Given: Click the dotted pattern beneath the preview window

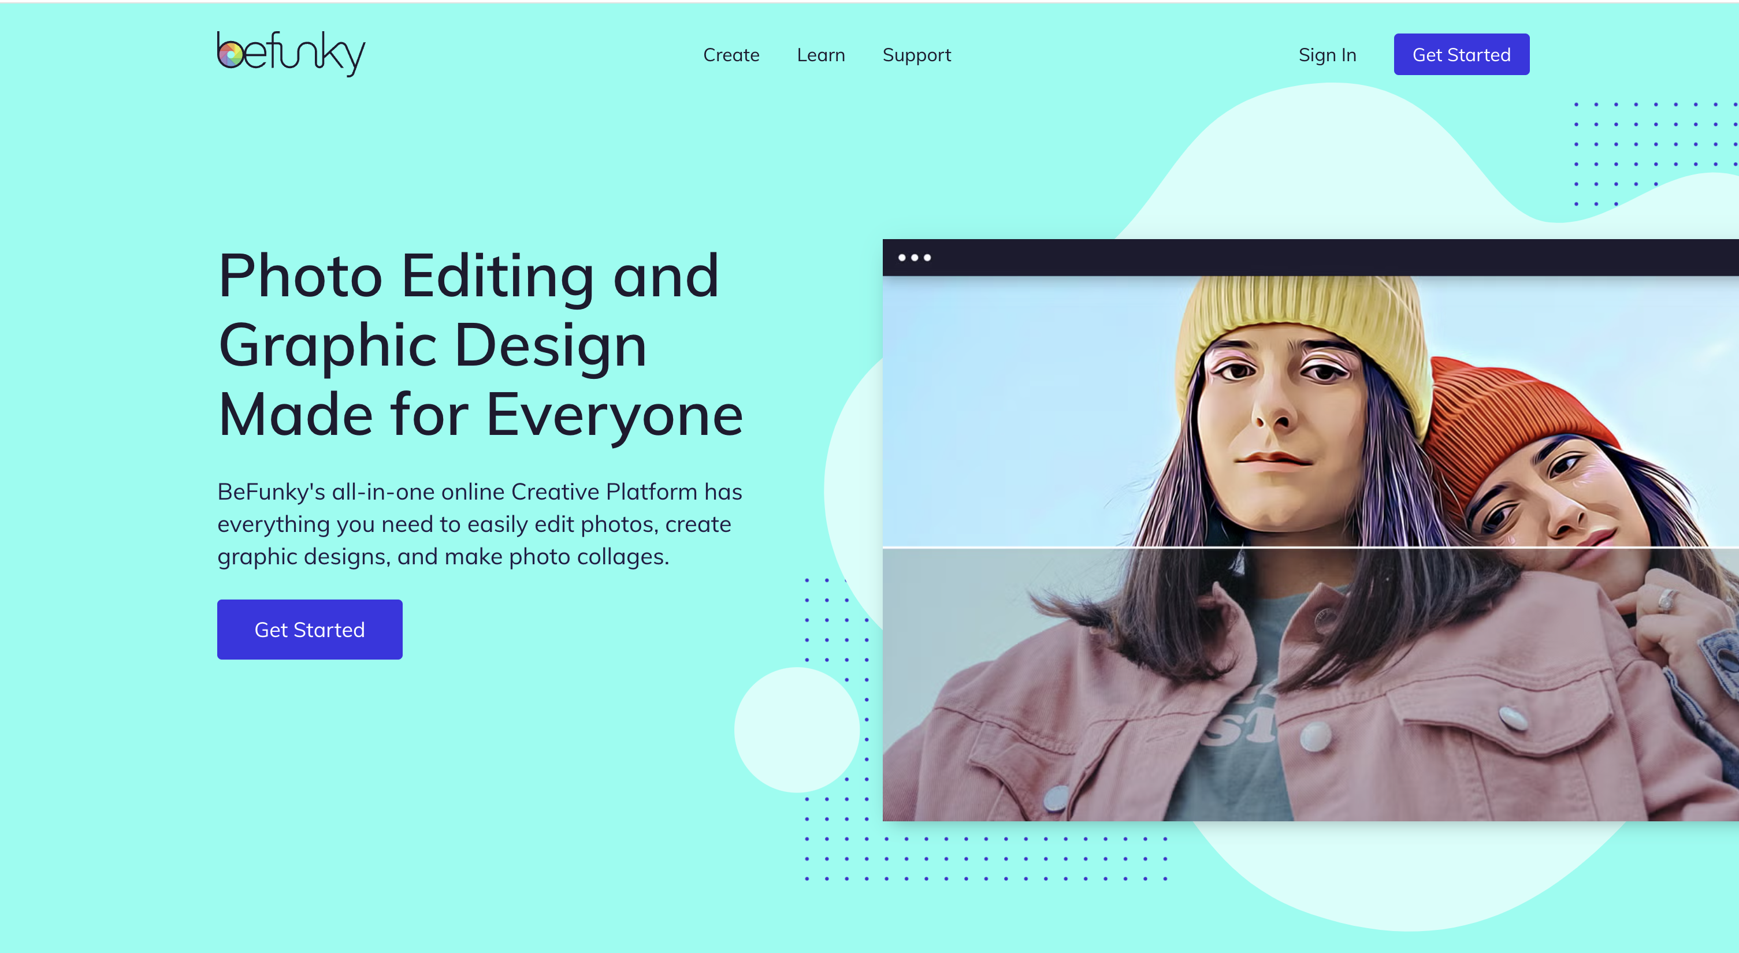Looking at the screenshot, I should tap(986, 858).
